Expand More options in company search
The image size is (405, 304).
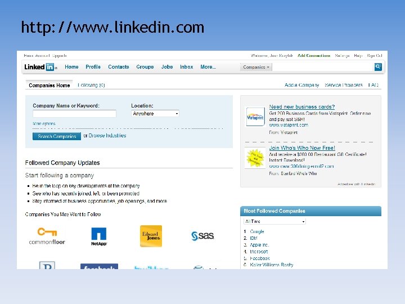(x=44, y=124)
